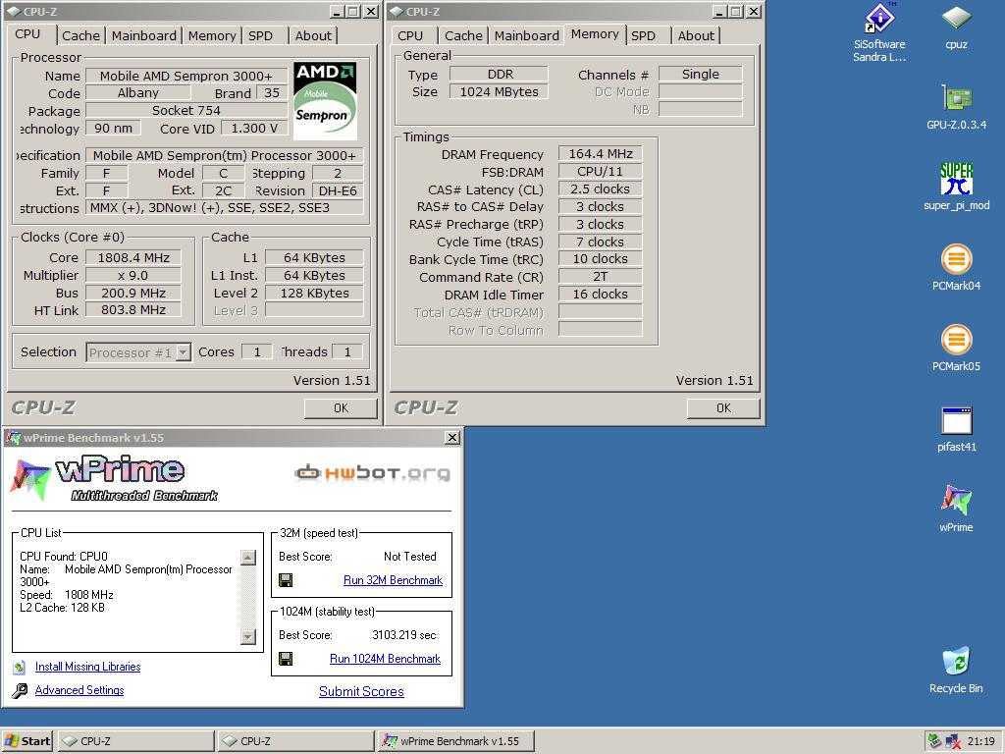Switch to second CPU-Z taskbar button
Image resolution: width=1005 pixels, height=754 pixels.
click(x=295, y=740)
